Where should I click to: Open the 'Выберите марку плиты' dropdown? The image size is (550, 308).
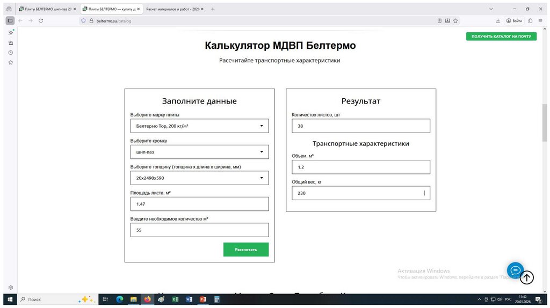click(200, 126)
